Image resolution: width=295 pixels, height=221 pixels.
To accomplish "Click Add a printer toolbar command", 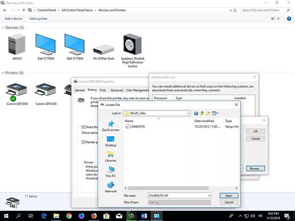I will pyautogui.click(x=38, y=19).
